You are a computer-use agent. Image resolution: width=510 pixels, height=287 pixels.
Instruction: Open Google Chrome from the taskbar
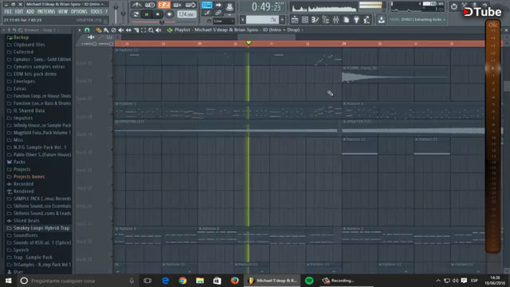click(x=182, y=281)
